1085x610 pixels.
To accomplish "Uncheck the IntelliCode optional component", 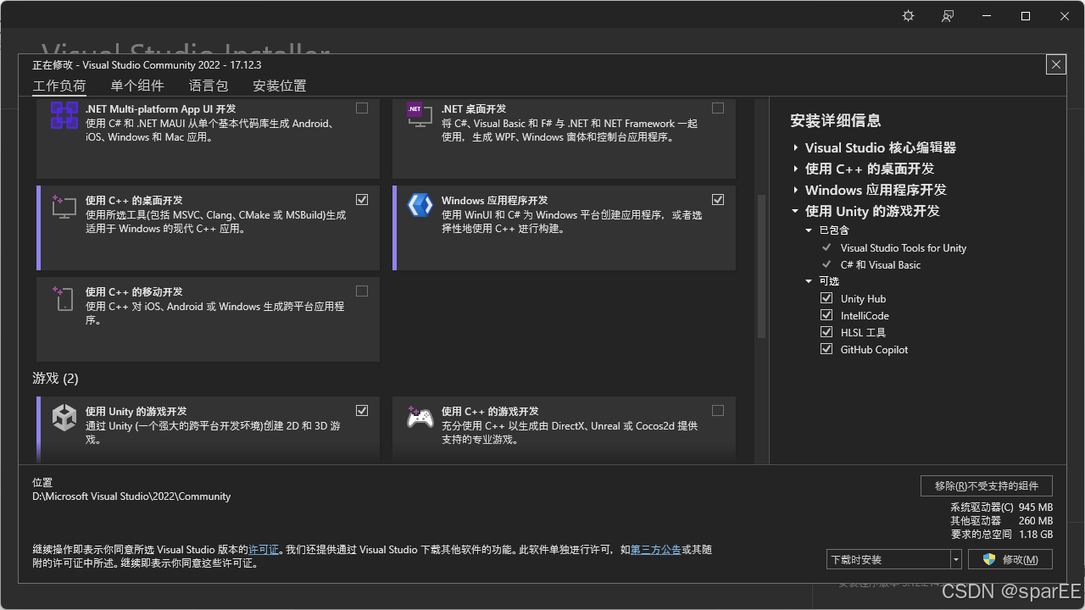I will [x=826, y=315].
